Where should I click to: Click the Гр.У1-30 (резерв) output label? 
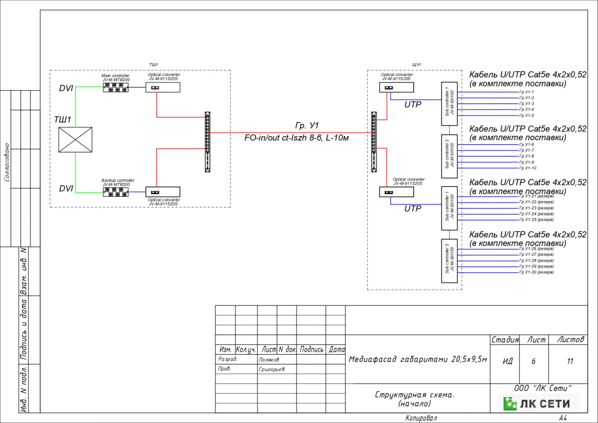[x=536, y=272]
